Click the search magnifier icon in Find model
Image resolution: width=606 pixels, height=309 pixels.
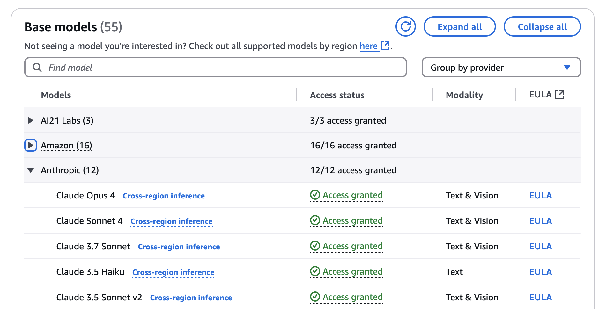tap(37, 68)
